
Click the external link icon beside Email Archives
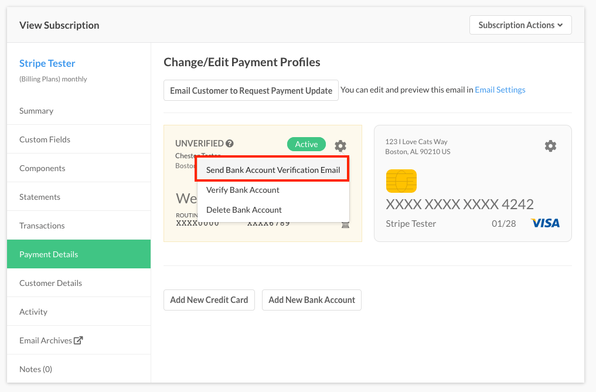[x=79, y=340]
